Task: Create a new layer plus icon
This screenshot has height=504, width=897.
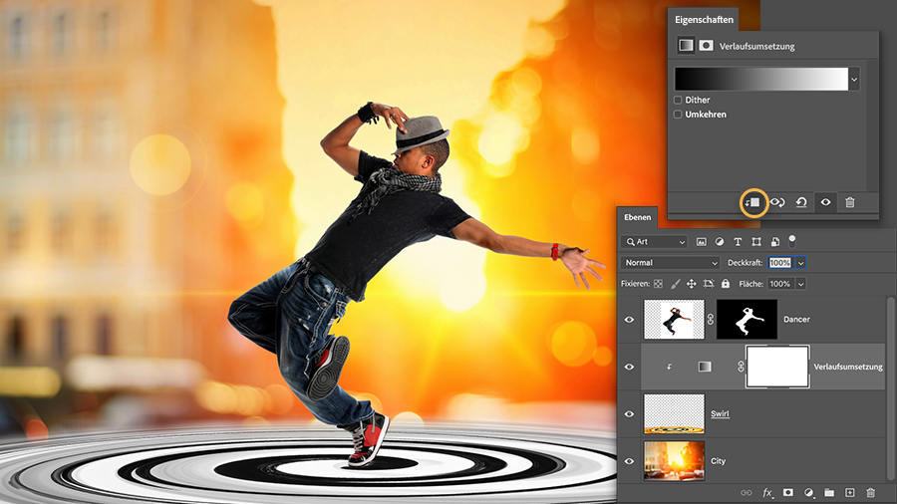Action: tap(849, 493)
